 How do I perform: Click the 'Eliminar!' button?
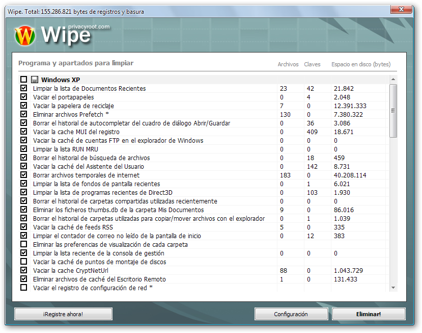point(369,314)
